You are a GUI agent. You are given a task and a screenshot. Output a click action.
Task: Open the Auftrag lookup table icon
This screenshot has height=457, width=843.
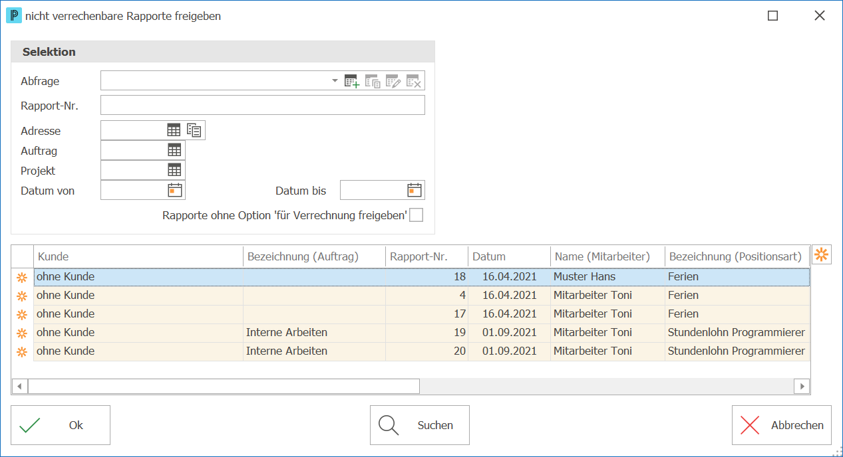tap(174, 150)
